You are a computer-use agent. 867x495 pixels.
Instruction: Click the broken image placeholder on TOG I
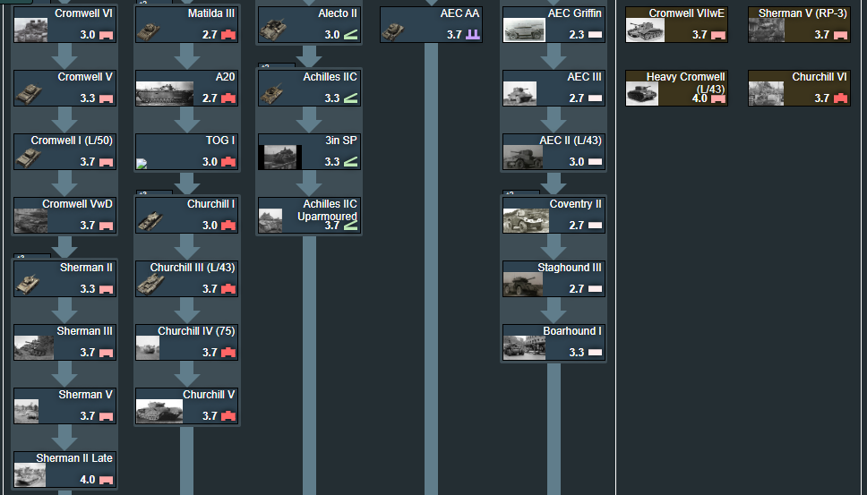(142, 164)
